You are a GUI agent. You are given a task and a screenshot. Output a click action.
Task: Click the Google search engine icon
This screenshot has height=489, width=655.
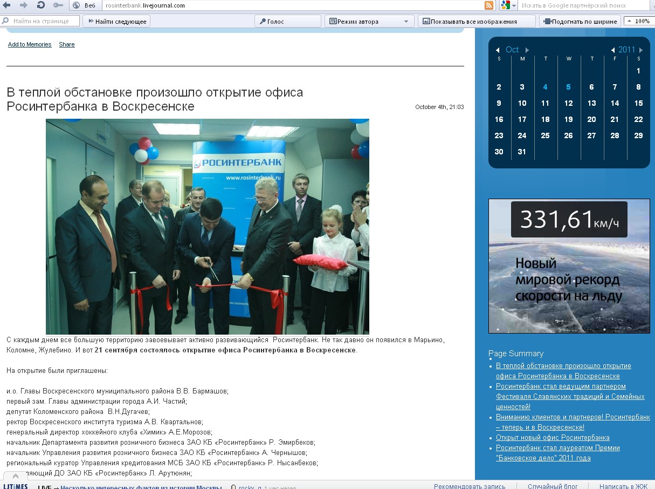(x=505, y=5)
